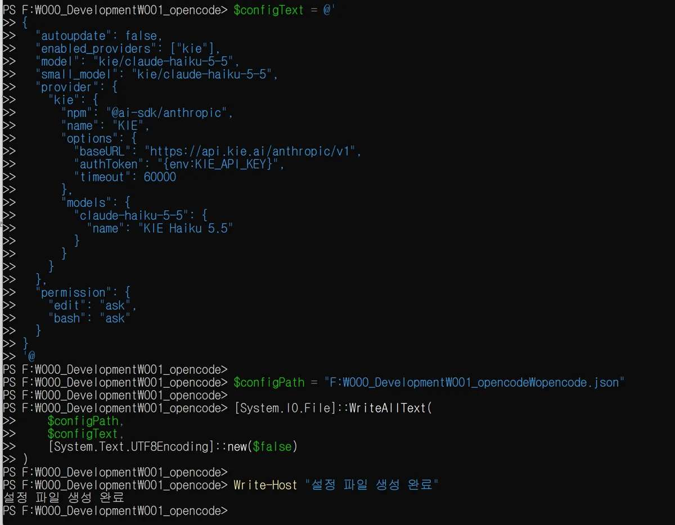
Task: Select the "autoupdate": false line
Action: point(99,36)
